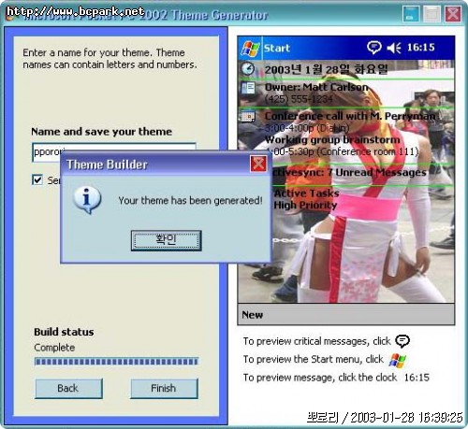Click the speech bubble icon in preview title bar
This screenshot has width=468, height=429.
tap(373, 48)
